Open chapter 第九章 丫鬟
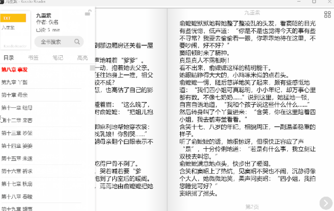334x211 pixels. (14, 82)
